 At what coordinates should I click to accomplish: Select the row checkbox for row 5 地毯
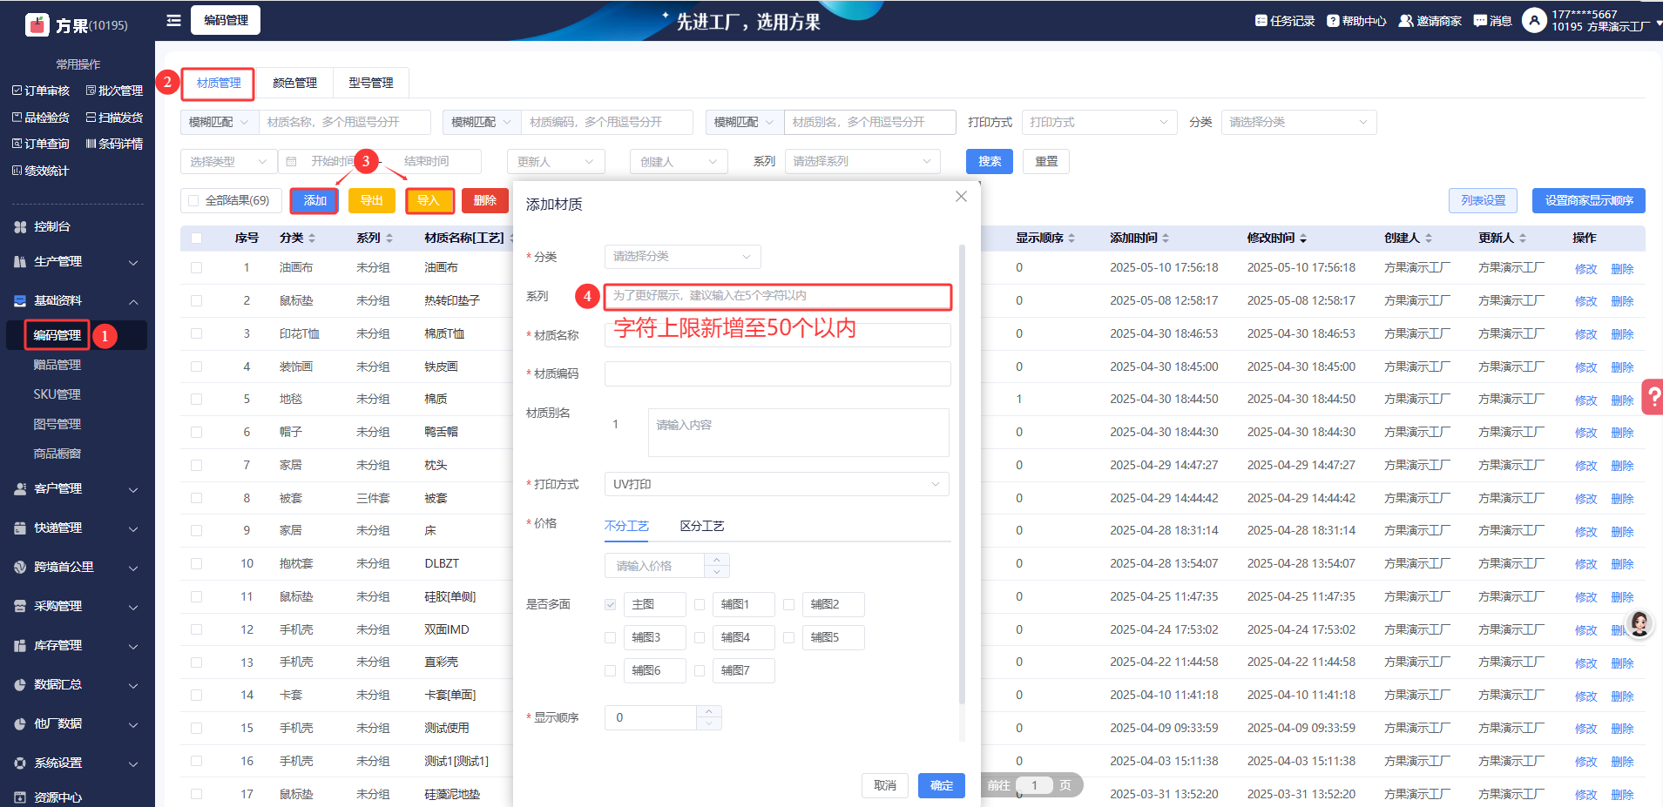point(196,400)
